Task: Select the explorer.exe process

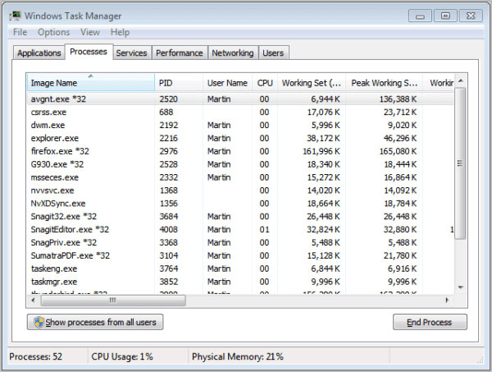Action: [240, 138]
